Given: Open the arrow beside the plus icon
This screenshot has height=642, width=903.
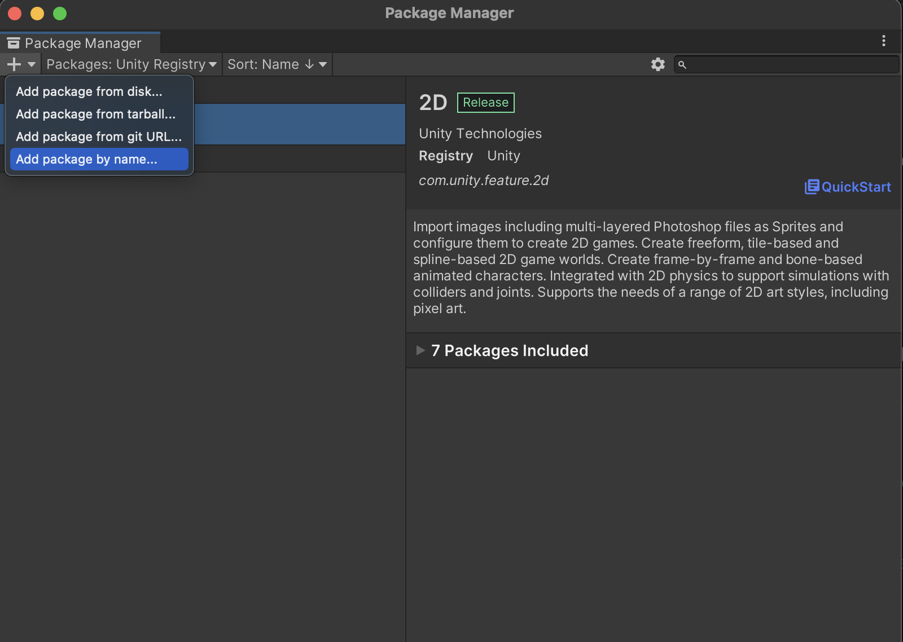Looking at the screenshot, I should pyautogui.click(x=32, y=64).
